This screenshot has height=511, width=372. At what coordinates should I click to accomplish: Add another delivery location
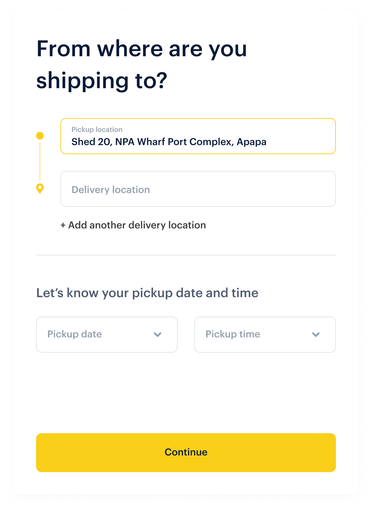[137, 225]
